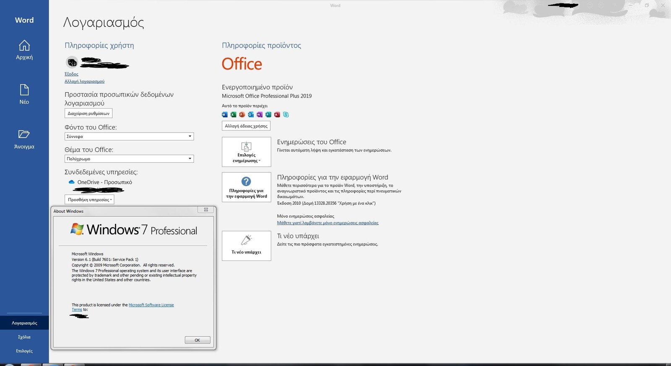671x366 pixels.
Task: Click the Word app icon under product contents
Action: pos(224,114)
